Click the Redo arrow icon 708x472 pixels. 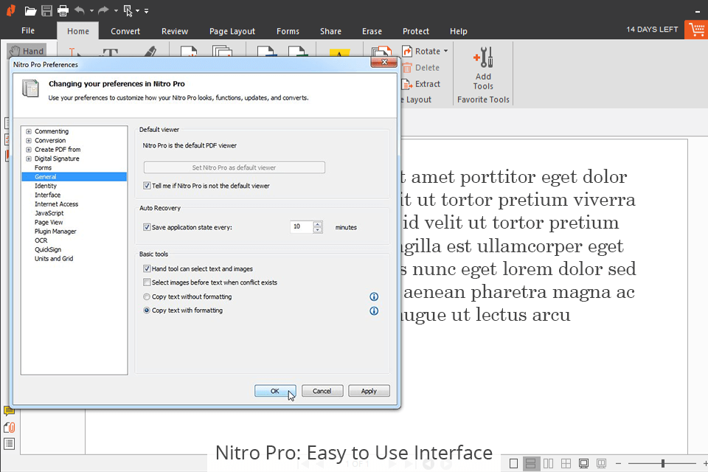(103, 10)
